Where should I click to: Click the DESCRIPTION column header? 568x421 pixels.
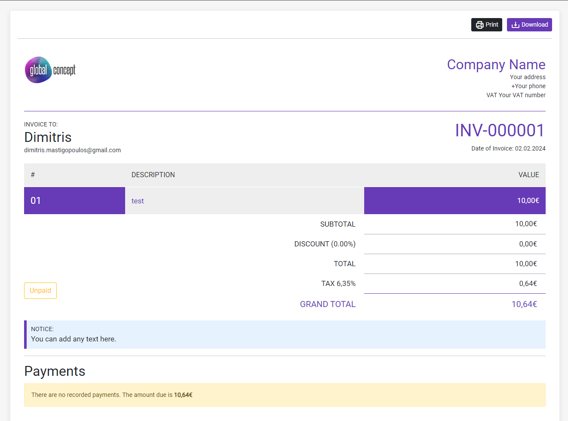pyautogui.click(x=153, y=175)
